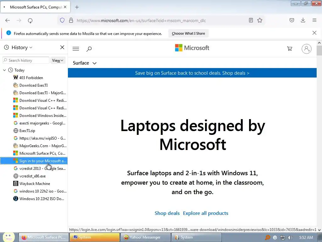322x242 pixels.
Task: Click the volume speaker tray icon
Action: (x=290, y=238)
